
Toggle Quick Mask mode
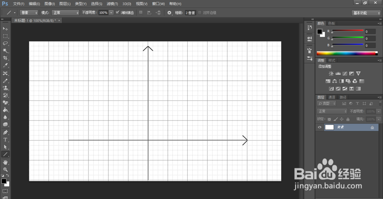(5, 191)
